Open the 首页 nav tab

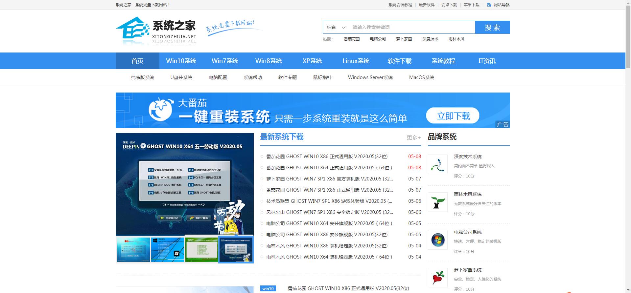tap(137, 61)
